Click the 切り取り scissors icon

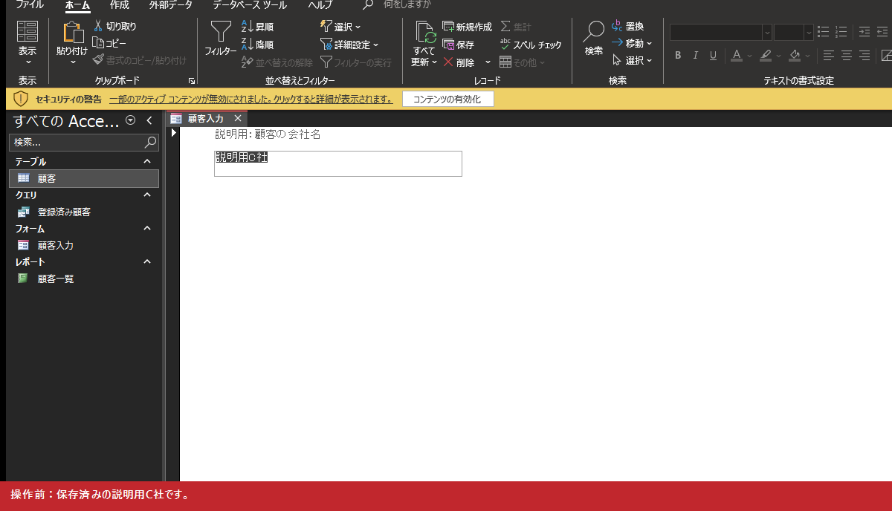pos(98,26)
